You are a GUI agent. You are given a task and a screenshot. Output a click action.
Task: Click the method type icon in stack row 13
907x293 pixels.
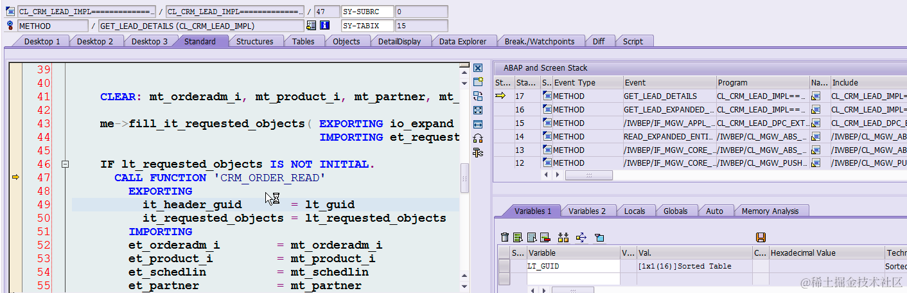(547, 150)
